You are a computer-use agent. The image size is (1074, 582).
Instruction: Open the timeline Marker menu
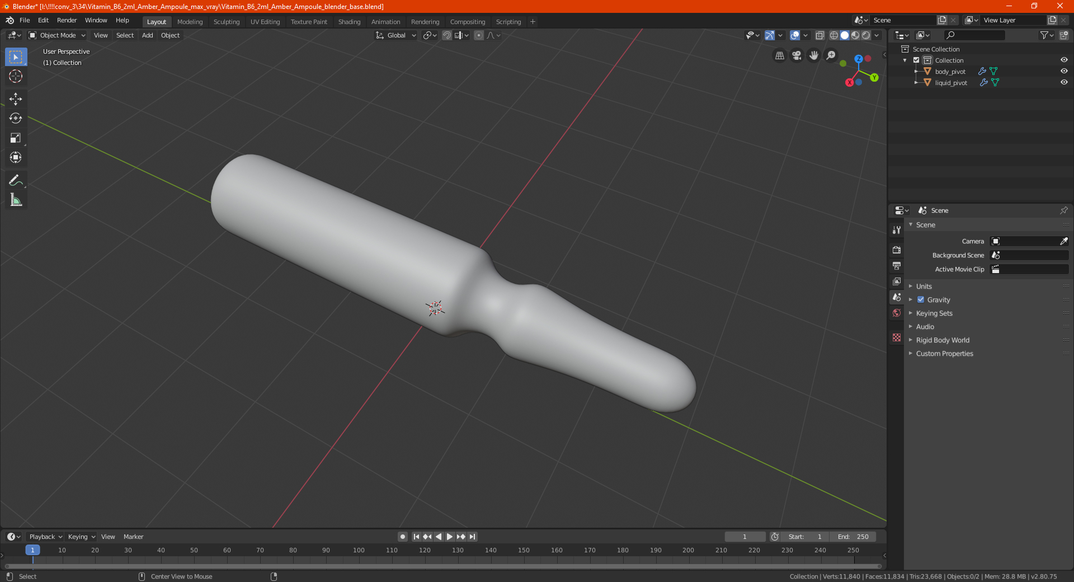pyautogui.click(x=133, y=537)
